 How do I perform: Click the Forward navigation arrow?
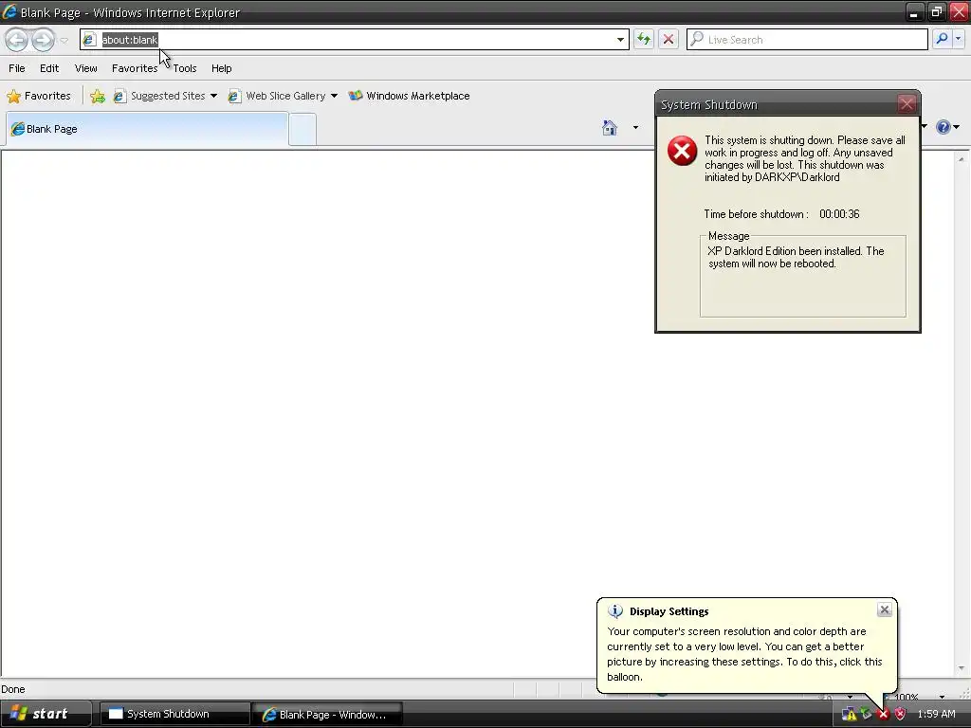(43, 40)
